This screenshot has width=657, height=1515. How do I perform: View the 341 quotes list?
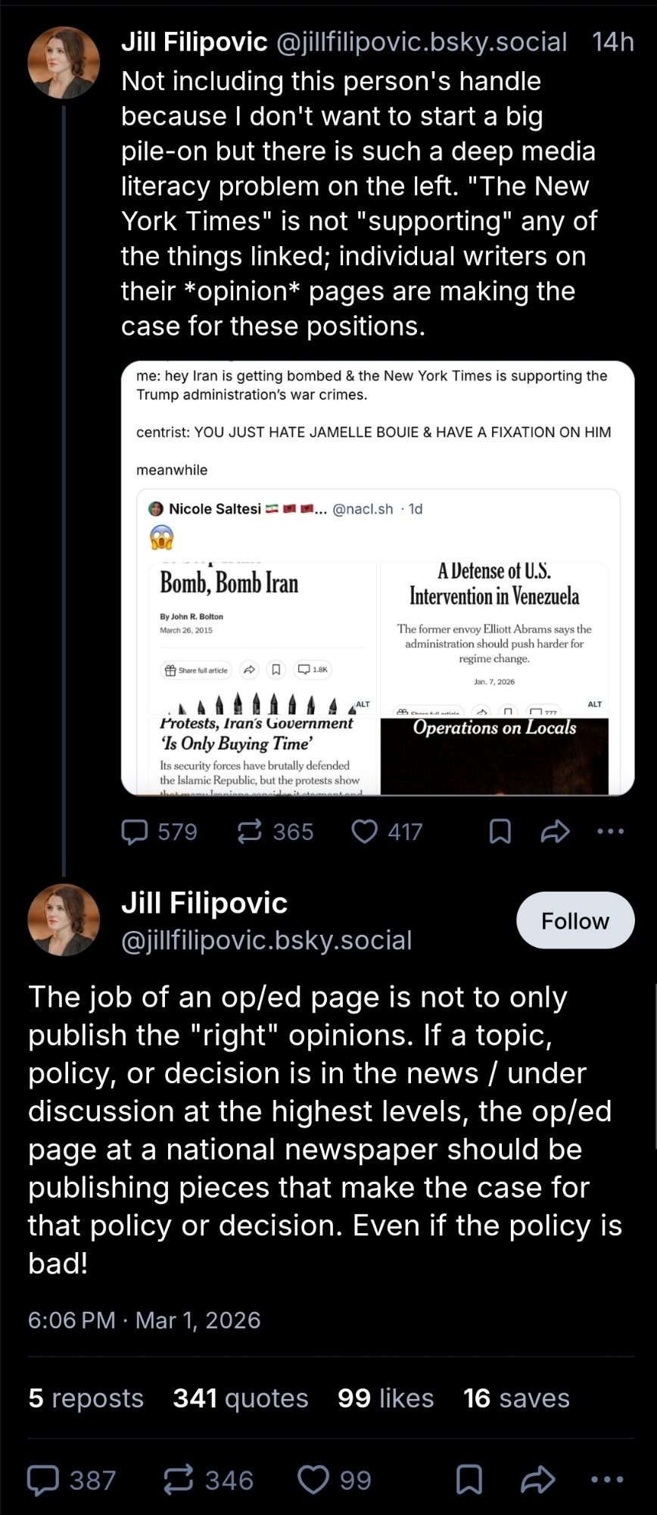tap(240, 1398)
